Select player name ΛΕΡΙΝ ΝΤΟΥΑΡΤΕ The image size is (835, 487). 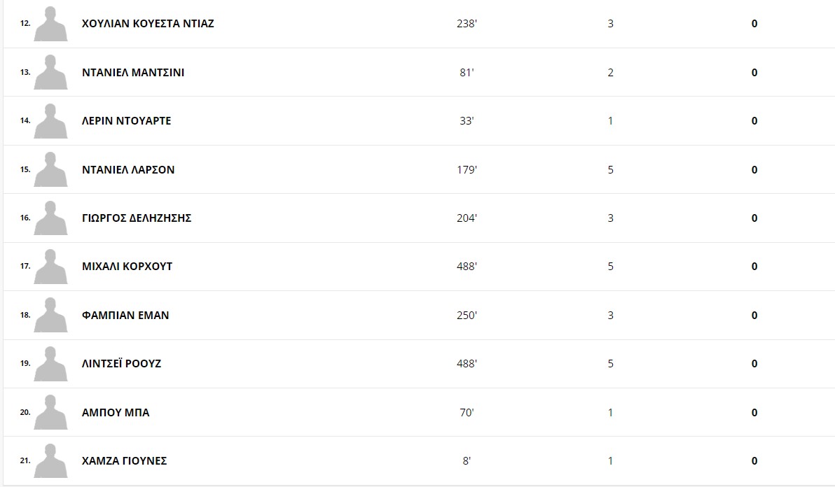pos(126,120)
